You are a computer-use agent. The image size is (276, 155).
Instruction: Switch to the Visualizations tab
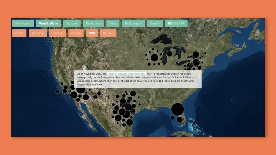tap(48, 23)
